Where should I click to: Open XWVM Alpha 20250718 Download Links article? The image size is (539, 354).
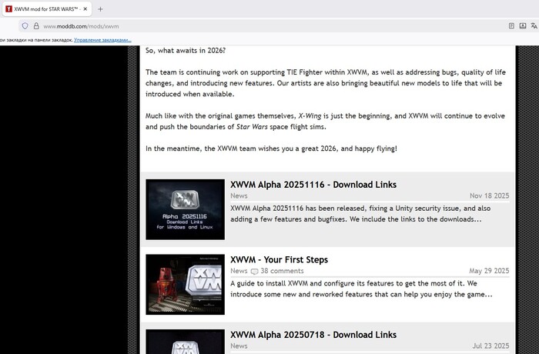click(313, 335)
